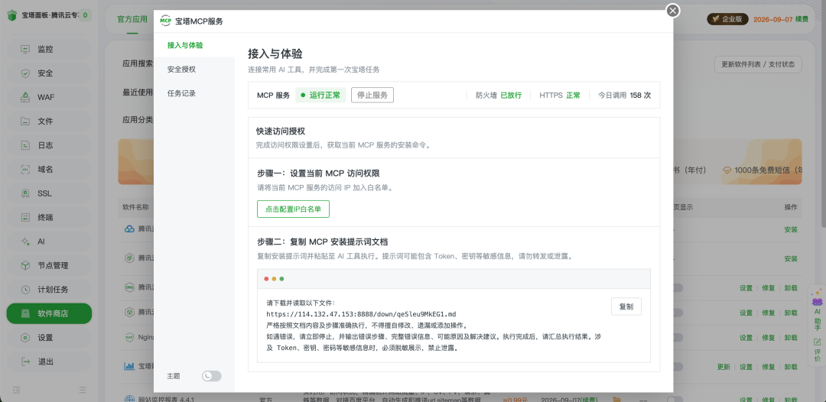Open the 计划任务 clock icon in sidebar
The image size is (826, 402).
(x=24, y=290)
